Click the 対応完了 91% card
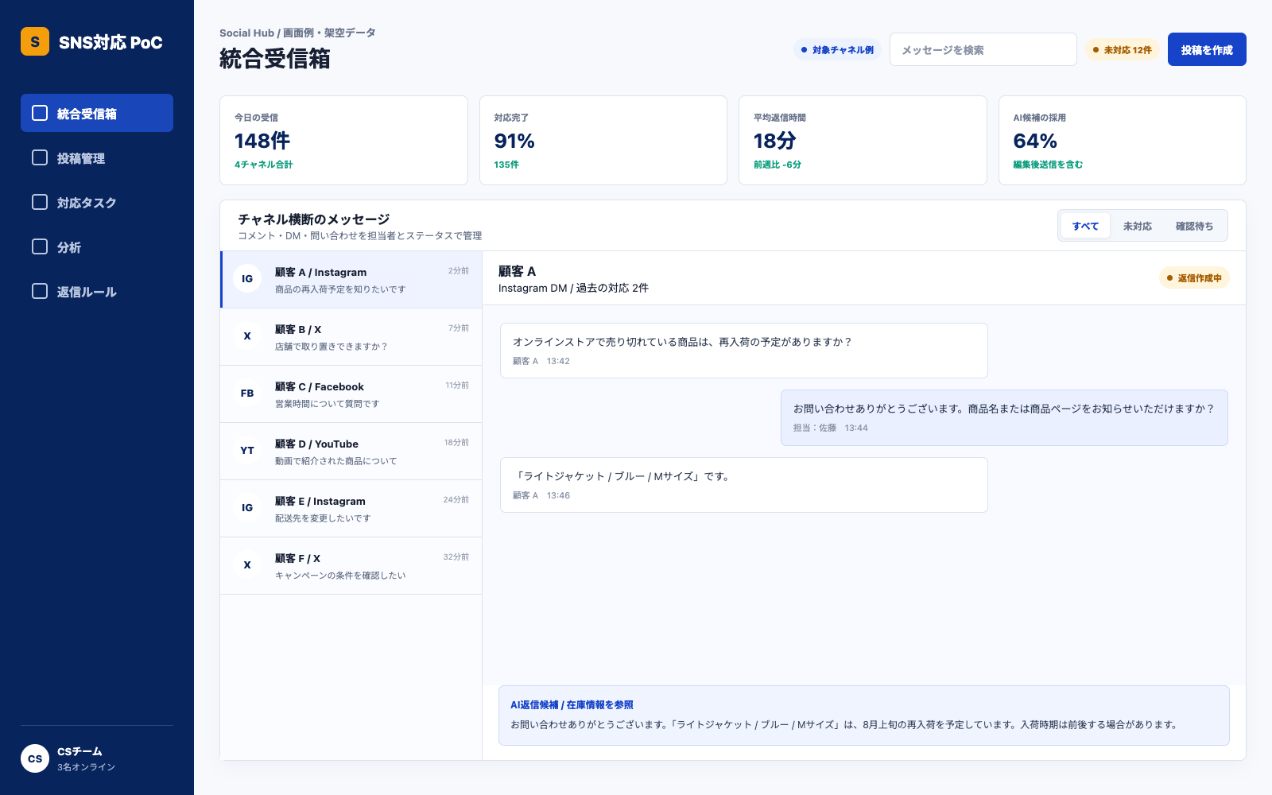The width and height of the screenshot is (1272, 795). click(603, 141)
